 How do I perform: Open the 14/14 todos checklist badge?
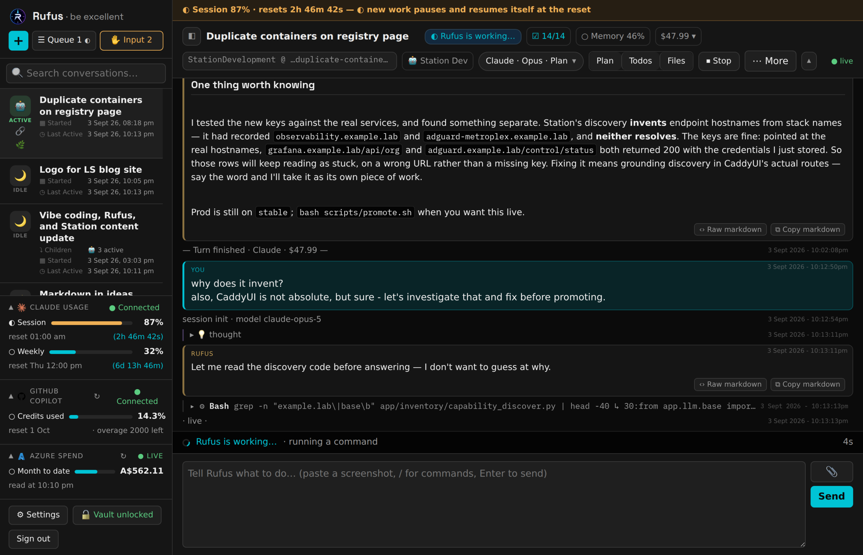point(548,36)
